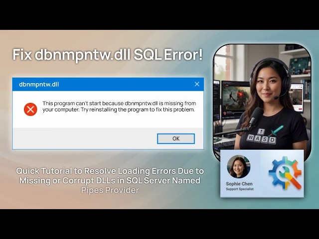The image size is (319, 239).
Task: Click the 'Fix dbnmpntw.dll SQL Error!' headline
Action: click(108, 55)
